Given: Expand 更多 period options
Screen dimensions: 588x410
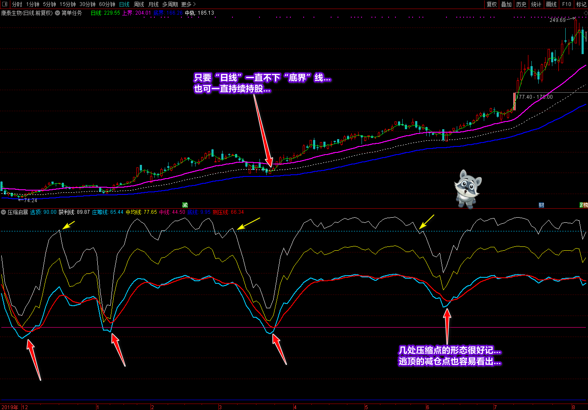Looking at the screenshot, I should 188,4.
